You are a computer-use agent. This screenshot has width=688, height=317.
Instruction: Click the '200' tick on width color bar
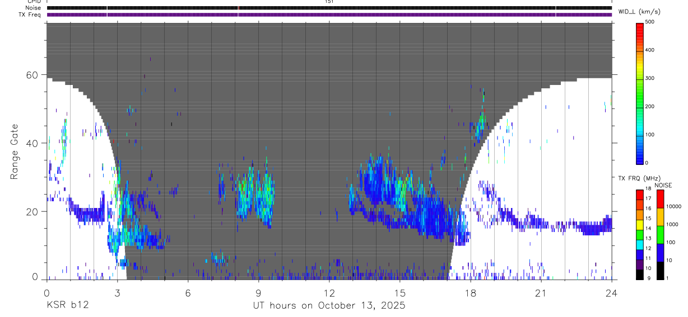pos(650,107)
